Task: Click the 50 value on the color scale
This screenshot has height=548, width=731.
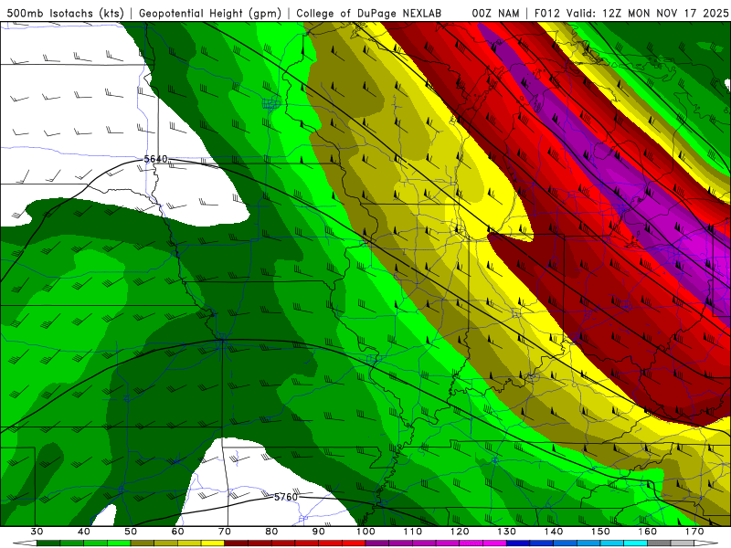Action: (x=131, y=532)
